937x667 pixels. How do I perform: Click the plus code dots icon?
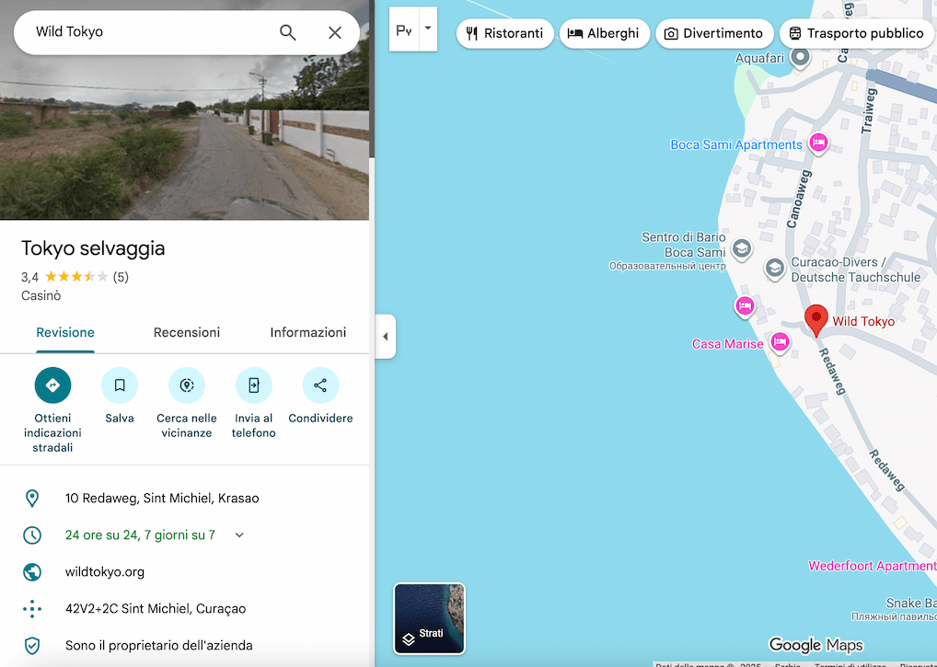coord(32,609)
